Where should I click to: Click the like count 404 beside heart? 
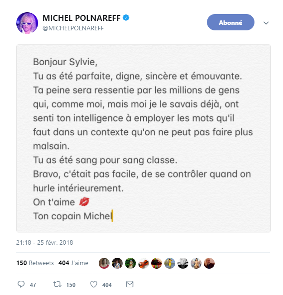pyautogui.click(x=107, y=285)
